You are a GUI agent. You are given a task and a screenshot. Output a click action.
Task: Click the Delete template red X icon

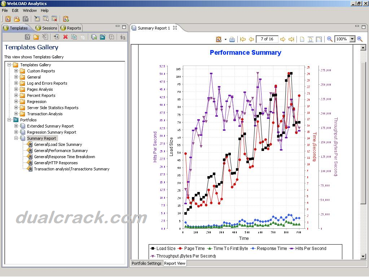[66, 37]
